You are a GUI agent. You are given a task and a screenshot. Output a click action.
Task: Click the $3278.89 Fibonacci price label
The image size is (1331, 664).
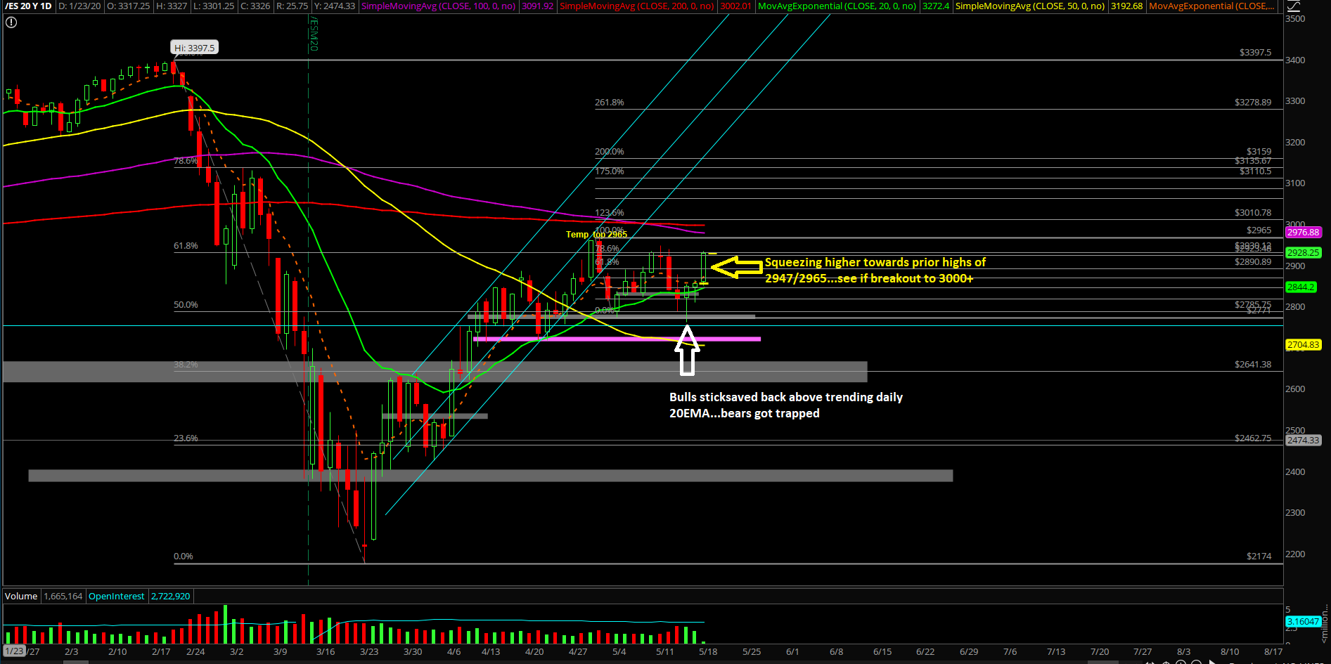(1253, 103)
